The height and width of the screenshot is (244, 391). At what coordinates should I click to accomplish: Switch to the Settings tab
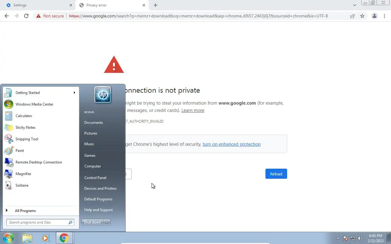click(x=37, y=5)
